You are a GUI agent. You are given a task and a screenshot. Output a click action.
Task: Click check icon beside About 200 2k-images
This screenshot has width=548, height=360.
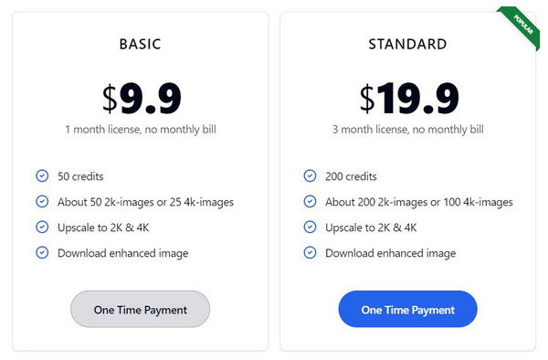(310, 201)
